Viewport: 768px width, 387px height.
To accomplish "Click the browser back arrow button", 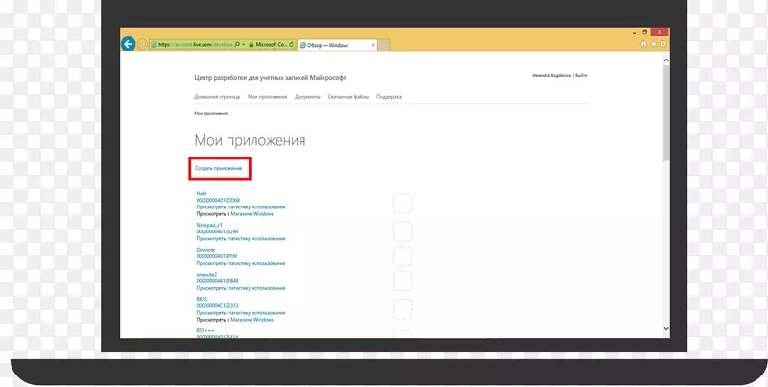I will tap(128, 44).
